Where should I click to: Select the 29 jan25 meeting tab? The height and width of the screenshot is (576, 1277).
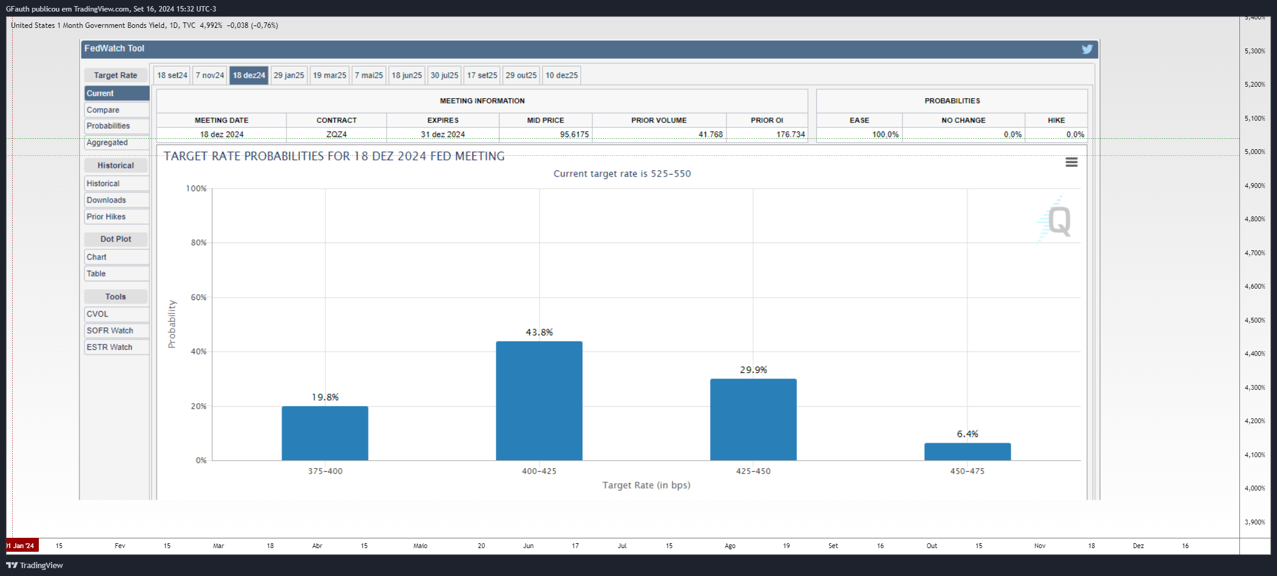[x=289, y=75]
